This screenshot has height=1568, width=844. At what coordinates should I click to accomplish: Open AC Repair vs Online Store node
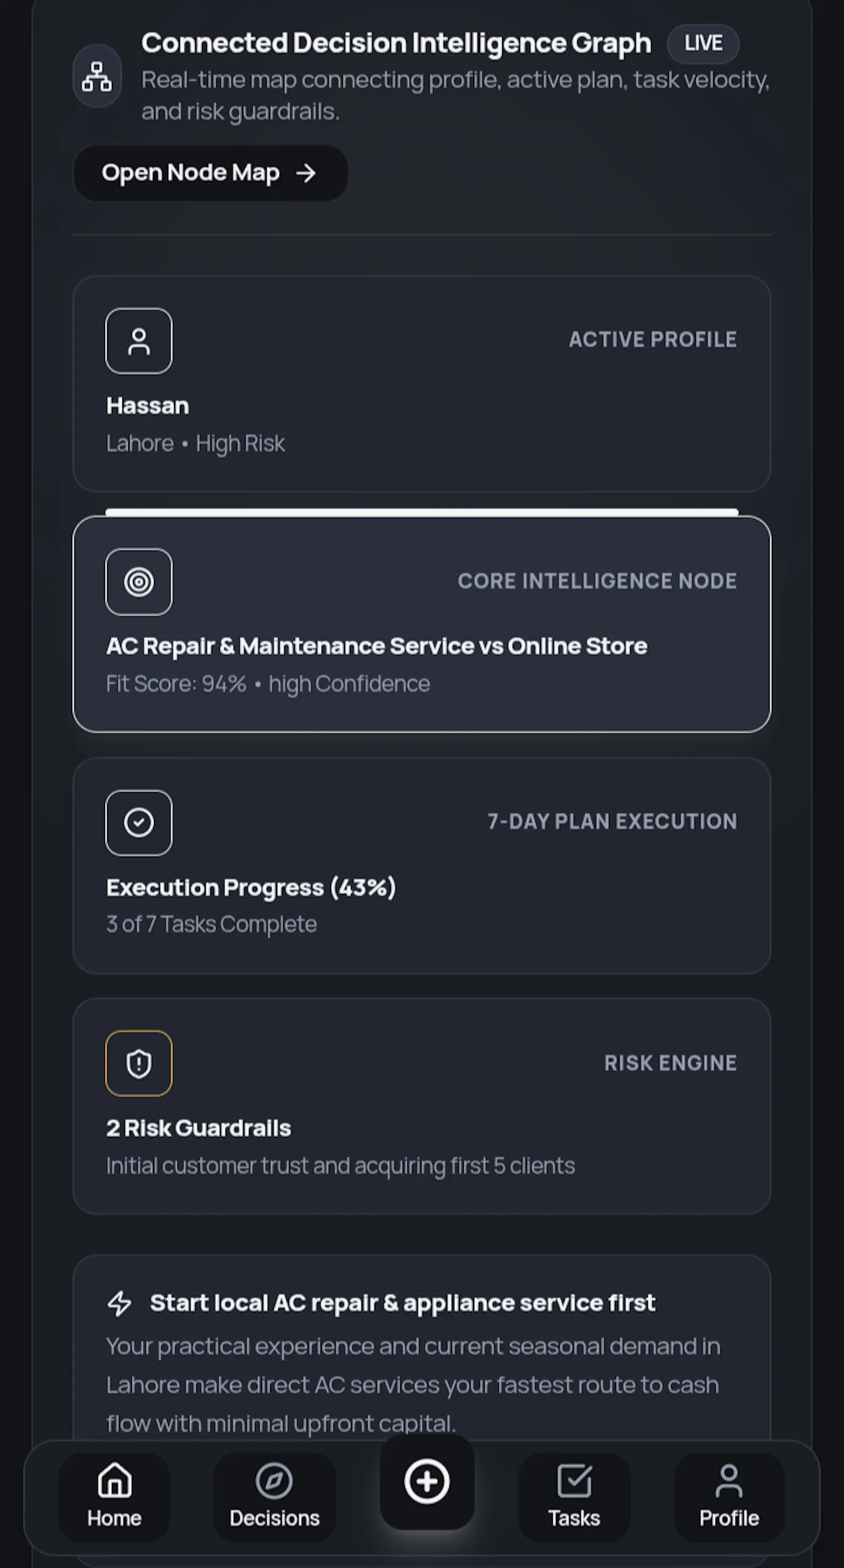point(421,624)
